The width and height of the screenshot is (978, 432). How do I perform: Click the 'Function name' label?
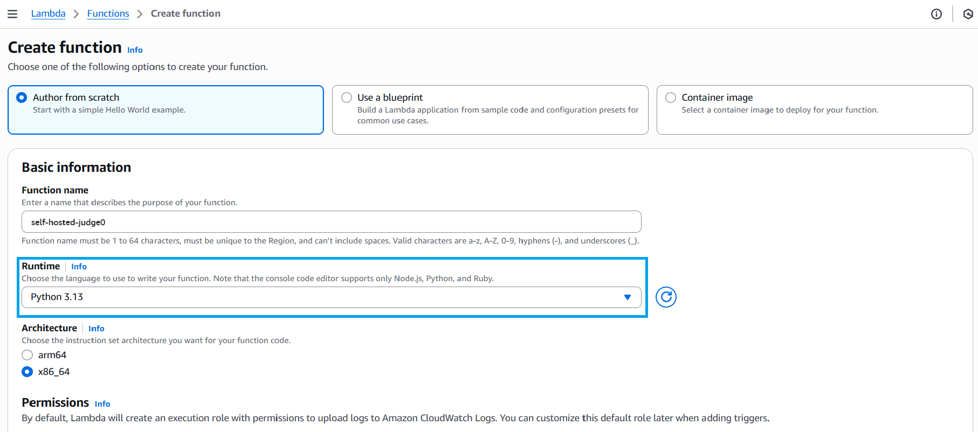55,190
